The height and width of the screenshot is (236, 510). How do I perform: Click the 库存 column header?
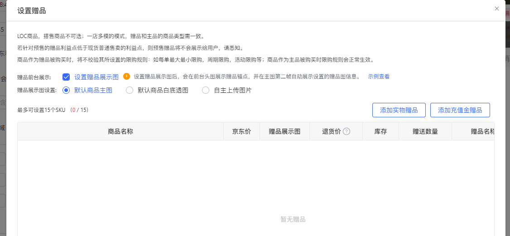380,131
